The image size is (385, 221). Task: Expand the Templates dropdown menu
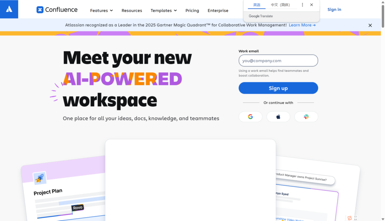click(x=164, y=11)
